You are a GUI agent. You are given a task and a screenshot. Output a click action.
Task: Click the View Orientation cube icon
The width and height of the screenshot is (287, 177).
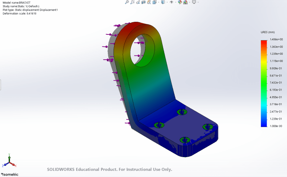point(154,2)
